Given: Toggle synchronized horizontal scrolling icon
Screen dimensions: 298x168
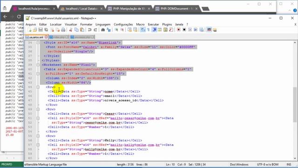Looking at the screenshot, I should pyautogui.click(x=135, y=30).
